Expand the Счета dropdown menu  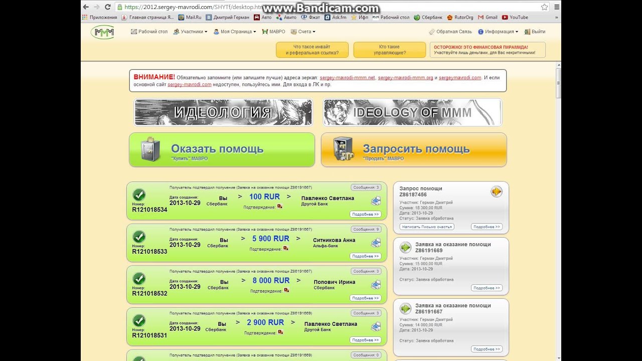[303, 32]
